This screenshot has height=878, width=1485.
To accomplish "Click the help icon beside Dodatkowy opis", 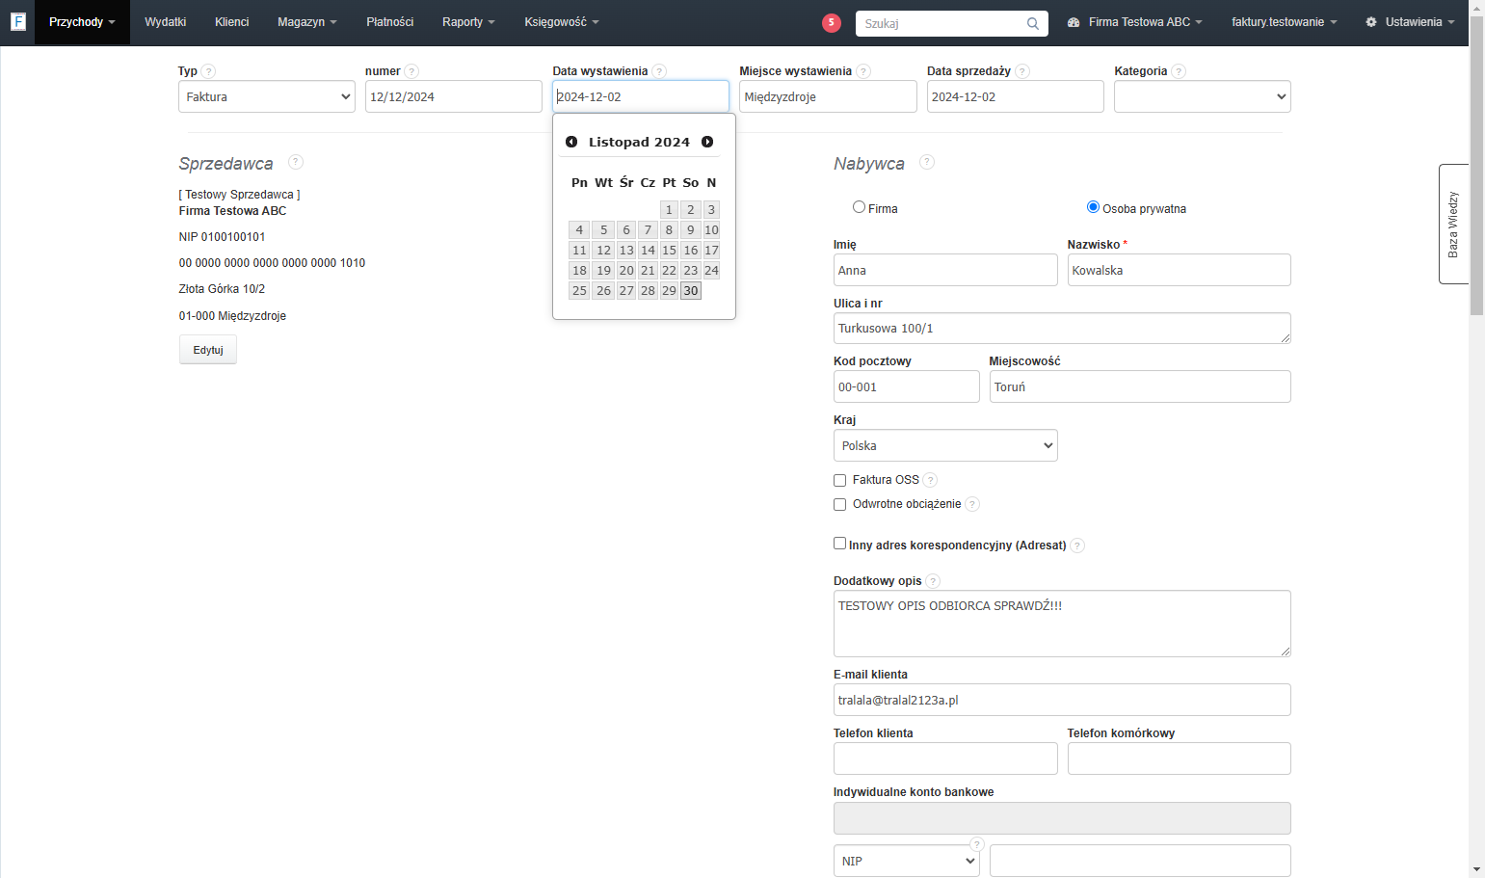I will [x=933, y=581].
